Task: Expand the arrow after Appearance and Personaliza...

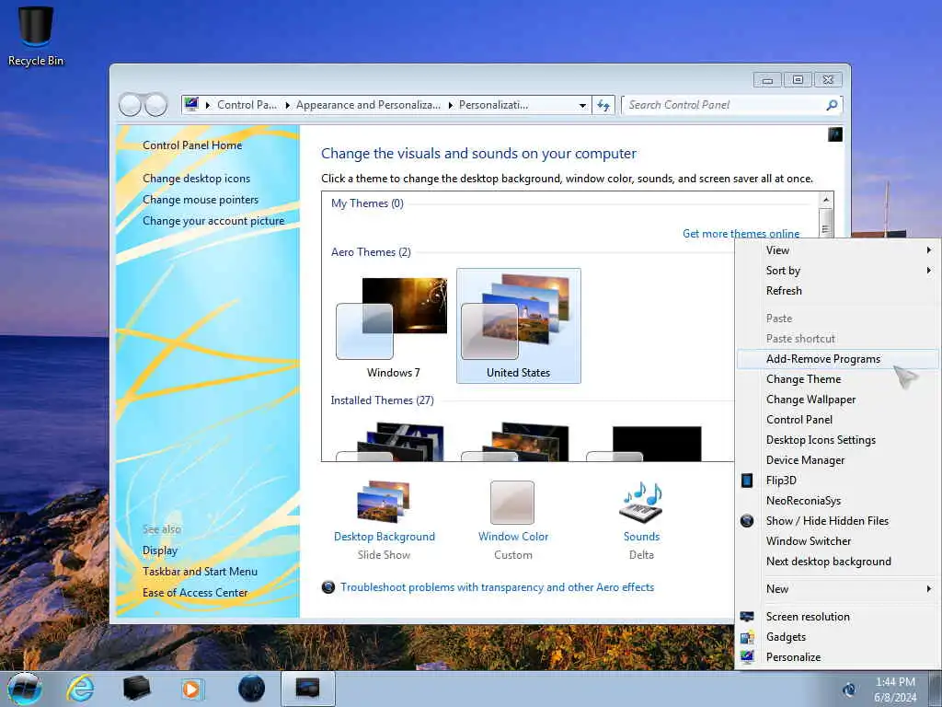Action: [x=451, y=105]
